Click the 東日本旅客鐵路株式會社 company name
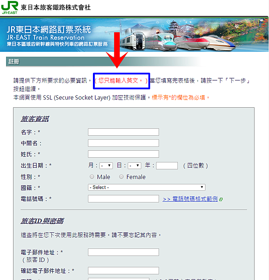Screen dimensions: 269x280 coord(56,7)
